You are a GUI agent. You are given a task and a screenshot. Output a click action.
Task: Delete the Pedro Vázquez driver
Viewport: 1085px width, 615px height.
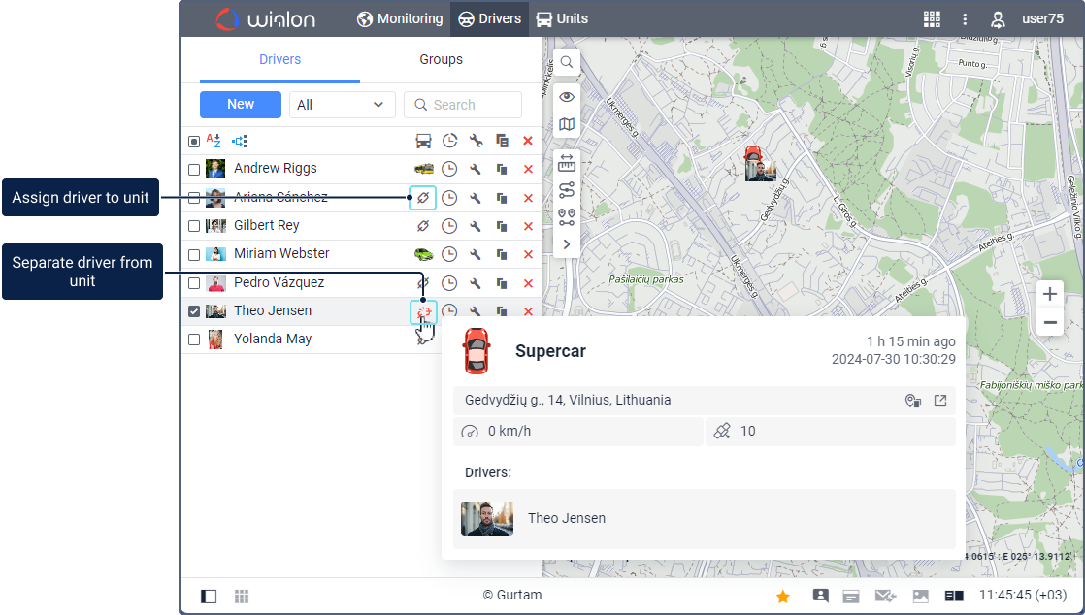[528, 283]
